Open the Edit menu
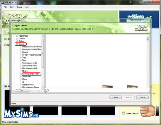This screenshot has height=125, width=161. pos(12,7)
